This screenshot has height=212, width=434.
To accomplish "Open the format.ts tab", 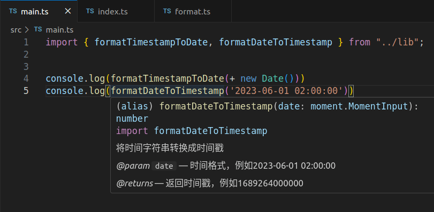I will pyautogui.click(x=193, y=11).
